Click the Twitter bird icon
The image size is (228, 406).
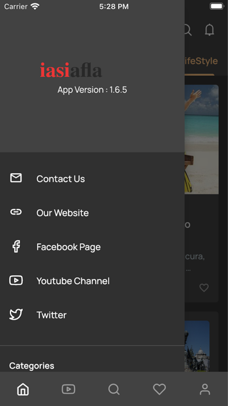point(16,314)
